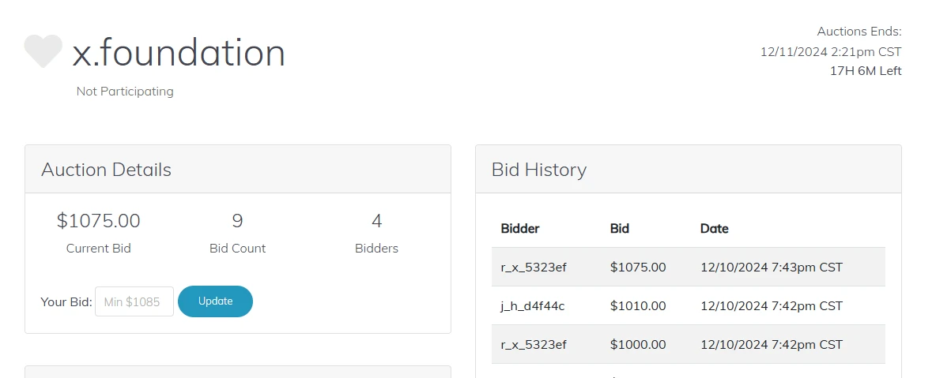
Task: Click the Bid History panel header
Action: pyautogui.click(x=538, y=170)
